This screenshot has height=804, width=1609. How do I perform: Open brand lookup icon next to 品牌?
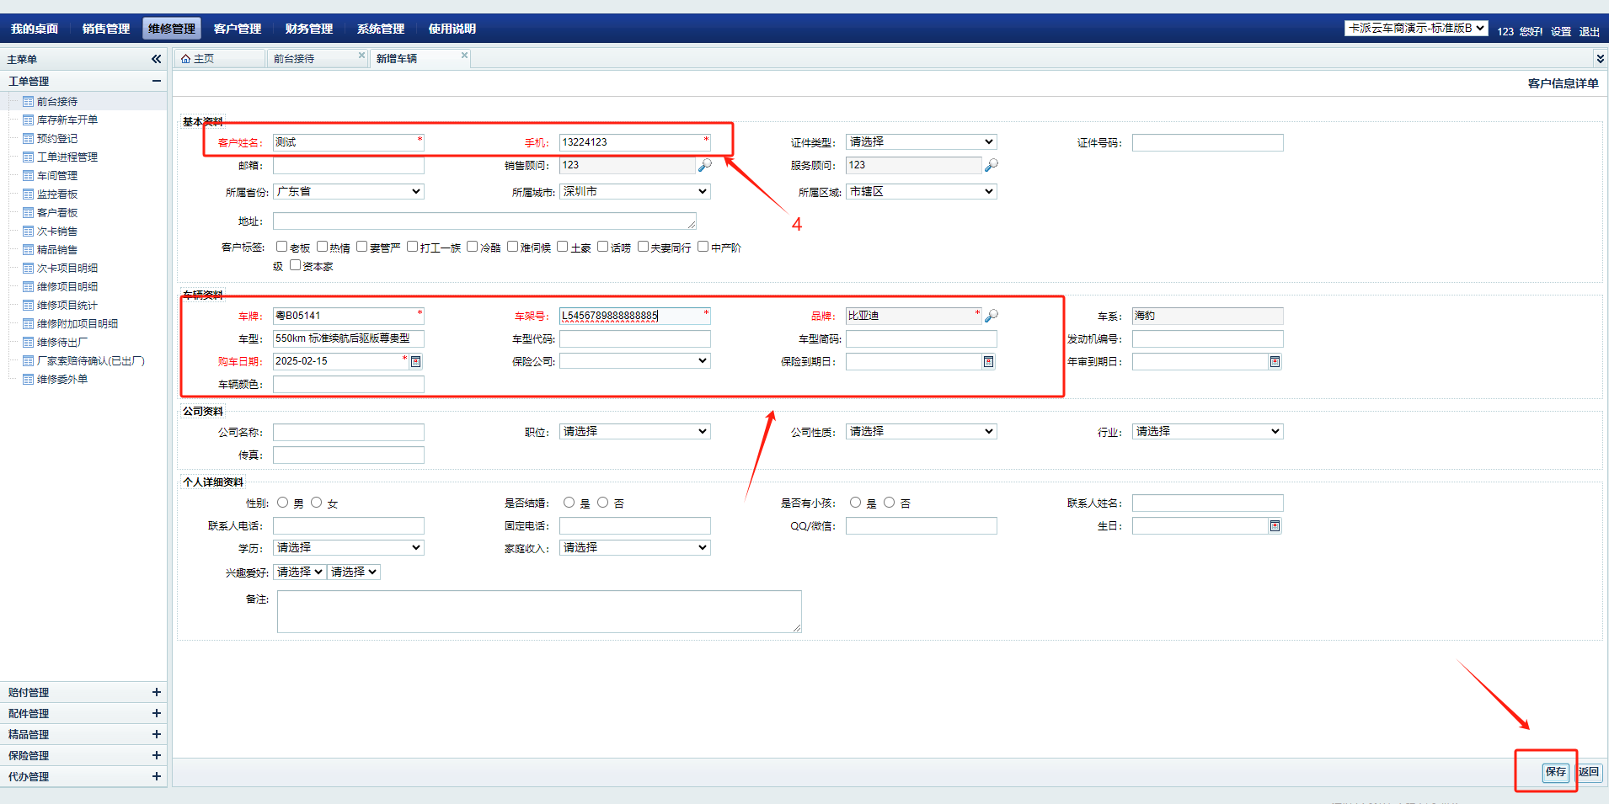(992, 316)
